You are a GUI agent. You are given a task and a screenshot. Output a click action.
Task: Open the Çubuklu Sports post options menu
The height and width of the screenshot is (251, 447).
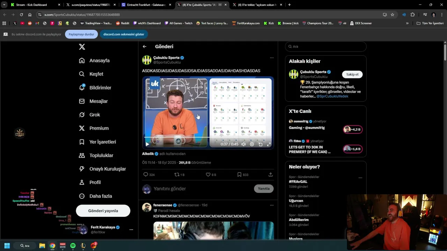click(x=272, y=58)
